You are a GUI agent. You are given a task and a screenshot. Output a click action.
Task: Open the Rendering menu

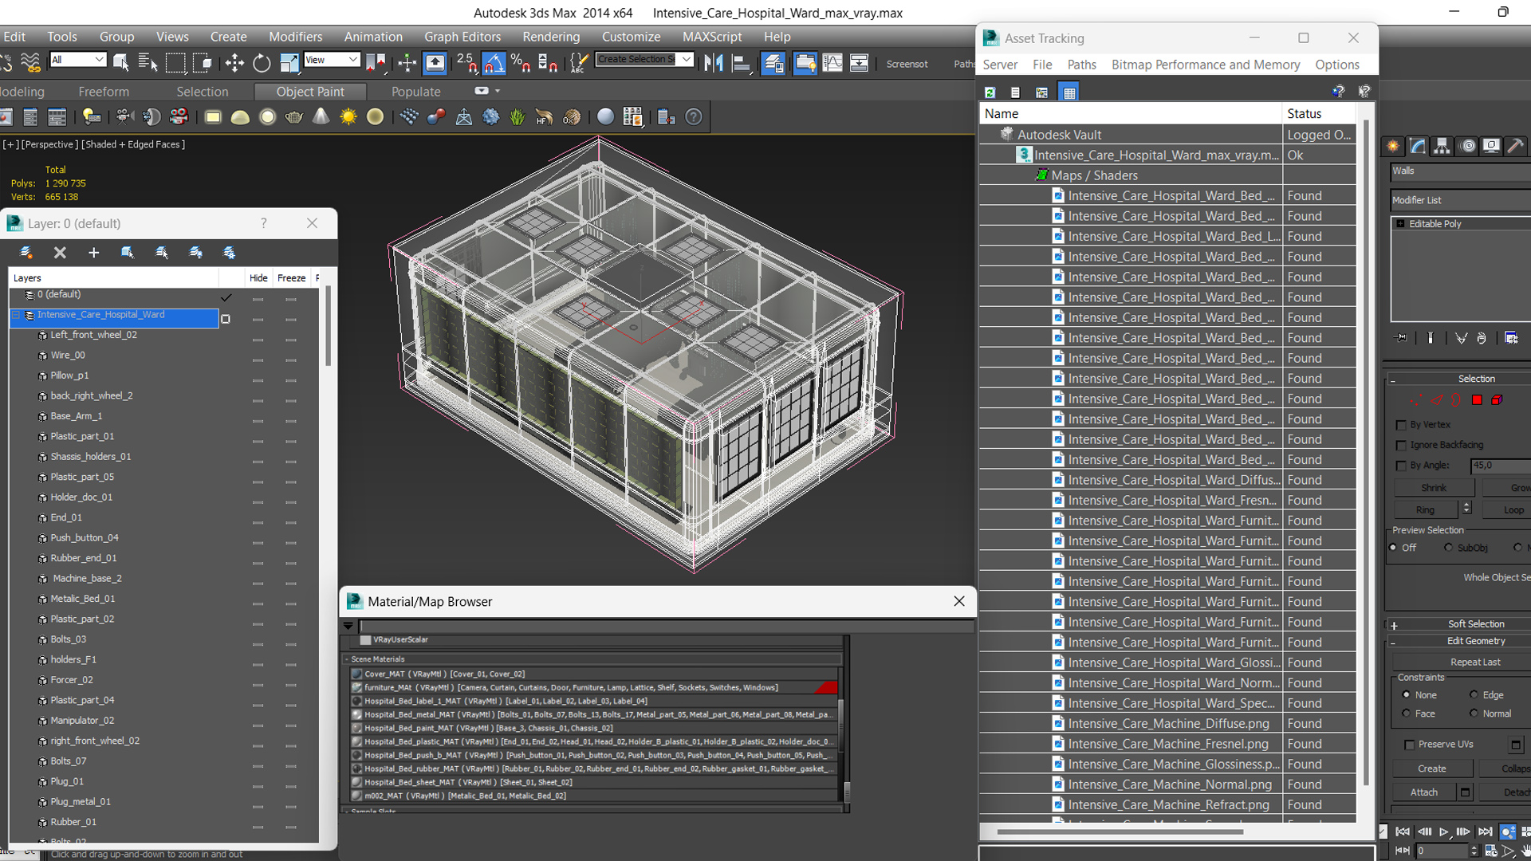(551, 37)
